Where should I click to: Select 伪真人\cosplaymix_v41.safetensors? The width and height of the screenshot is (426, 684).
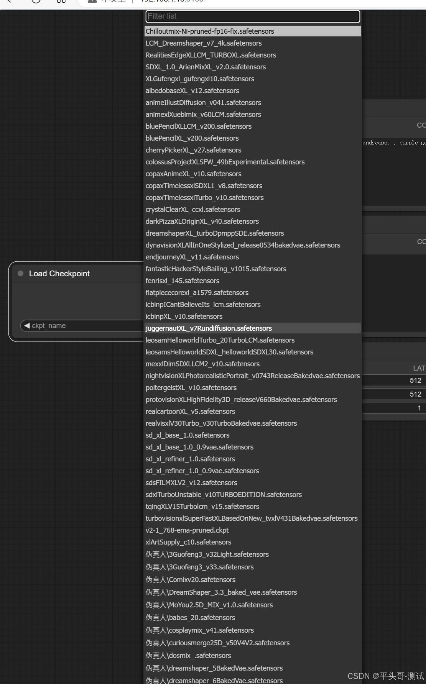tap(253, 630)
